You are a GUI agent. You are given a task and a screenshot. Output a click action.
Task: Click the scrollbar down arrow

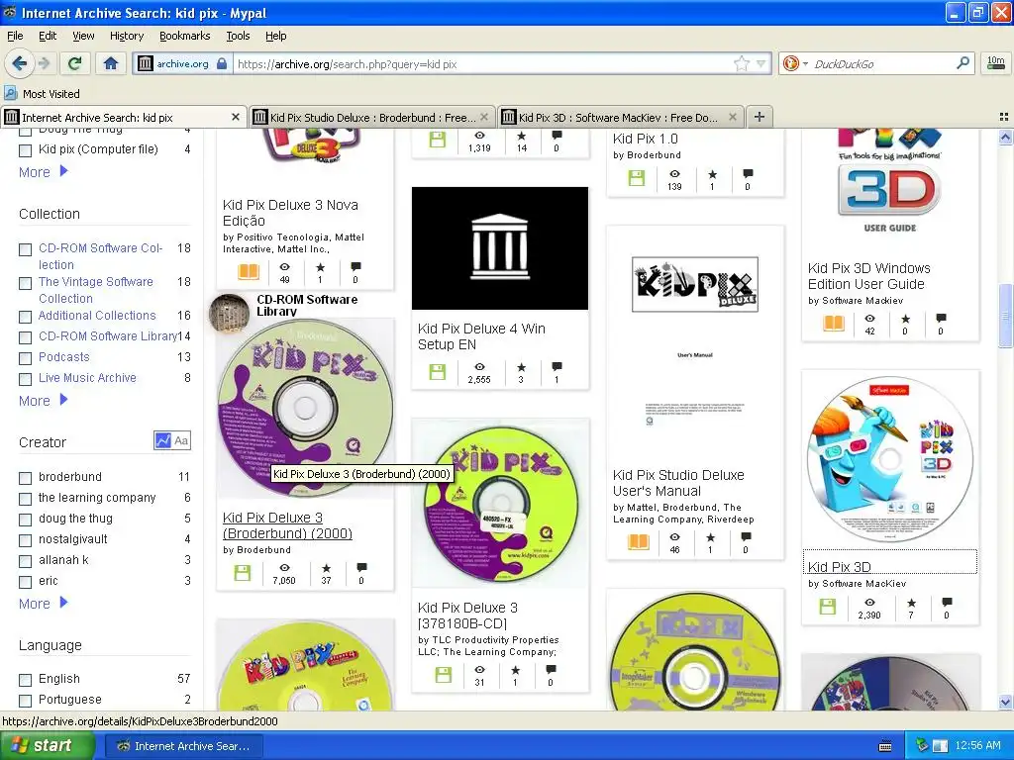pos(1005,702)
